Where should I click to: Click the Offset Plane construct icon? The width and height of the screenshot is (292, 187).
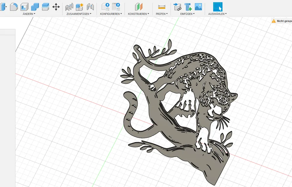pos(138,7)
